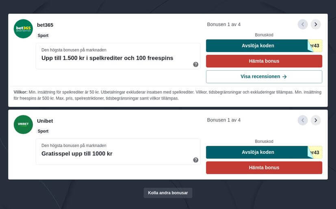Click the Unibet Gratisspel offer headline

tap(77, 154)
